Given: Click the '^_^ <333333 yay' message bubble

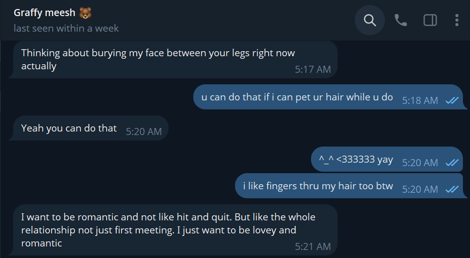Looking at the screenshot, I should 387,159.
